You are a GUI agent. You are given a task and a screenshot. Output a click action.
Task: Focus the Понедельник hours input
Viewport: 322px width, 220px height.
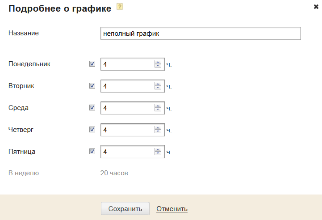[127, 64]
